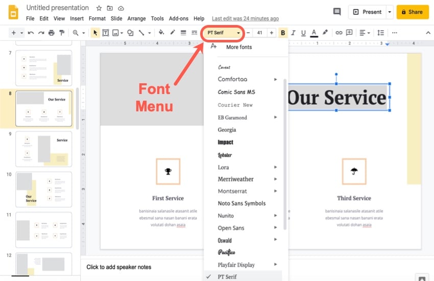The width and height of the screenshot is (434, 281).
Task: Click the Share button
Action: click(x=413, y=12)
